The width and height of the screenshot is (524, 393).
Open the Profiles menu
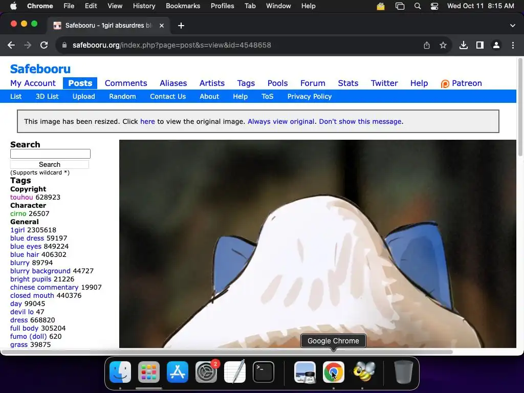pyautogui.click(x=222, y=6)
